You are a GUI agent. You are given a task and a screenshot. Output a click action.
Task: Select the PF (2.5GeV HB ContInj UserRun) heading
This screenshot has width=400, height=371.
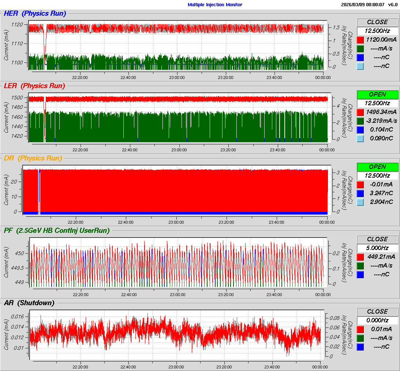[57, 231]
